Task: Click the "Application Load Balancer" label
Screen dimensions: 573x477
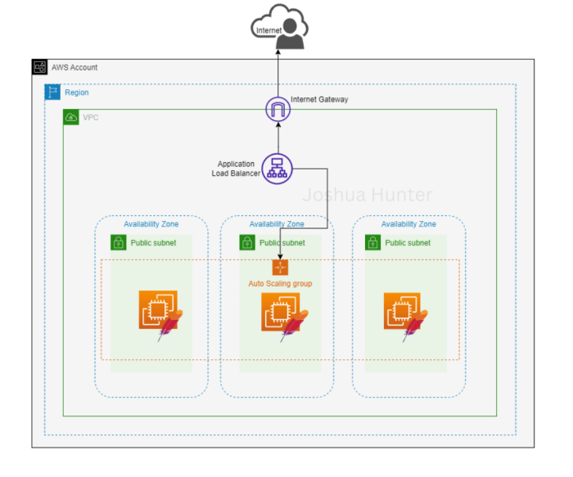Action: [x=236, y=169]
